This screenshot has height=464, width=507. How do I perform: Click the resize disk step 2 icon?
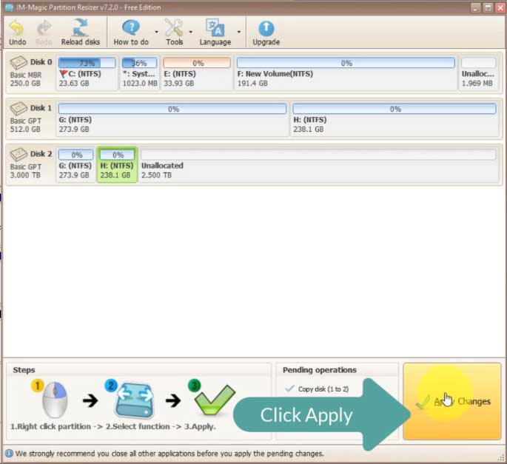pos(135,400)
